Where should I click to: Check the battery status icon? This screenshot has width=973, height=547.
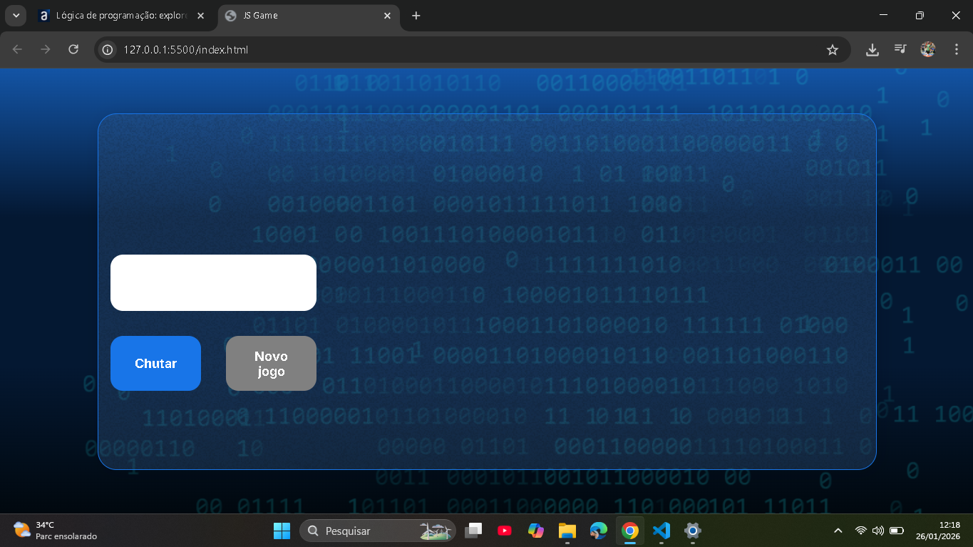click(897, 531)
